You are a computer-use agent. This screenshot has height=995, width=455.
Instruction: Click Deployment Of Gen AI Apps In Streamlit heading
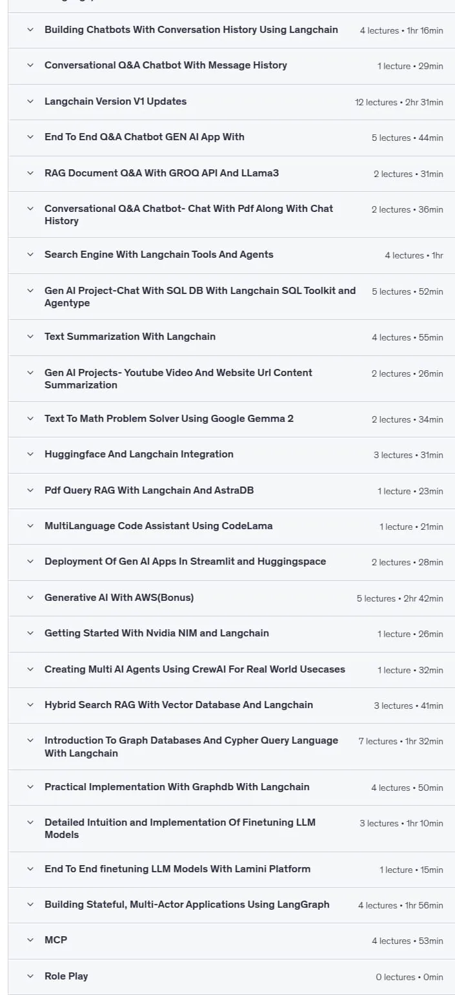click(x=185, y=561)
